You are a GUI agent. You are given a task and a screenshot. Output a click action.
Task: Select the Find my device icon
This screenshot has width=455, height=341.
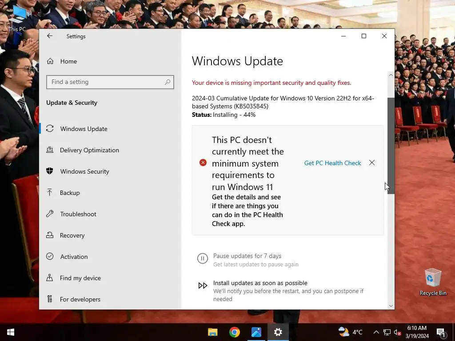coord(50,278)
